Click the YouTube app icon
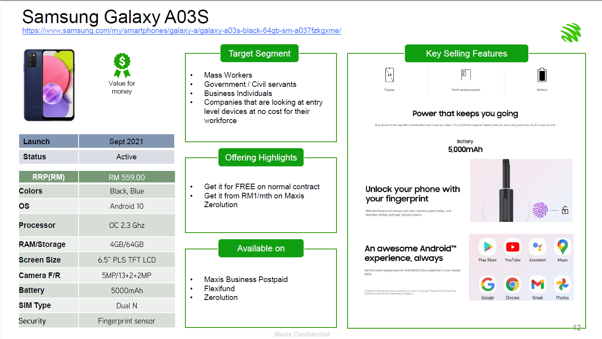The image size is (602, 339). (x=513, y=247)
